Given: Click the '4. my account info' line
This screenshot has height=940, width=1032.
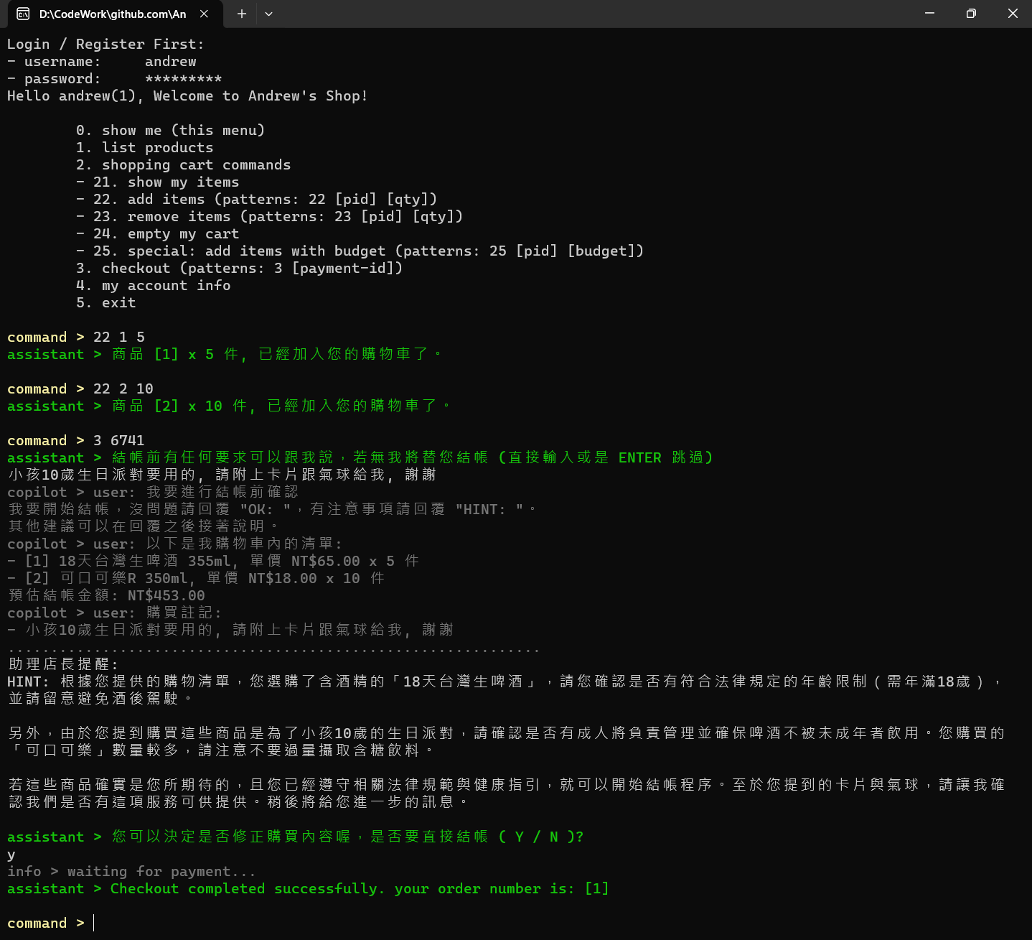Looking at the screenshot, I should coord(154,285).
